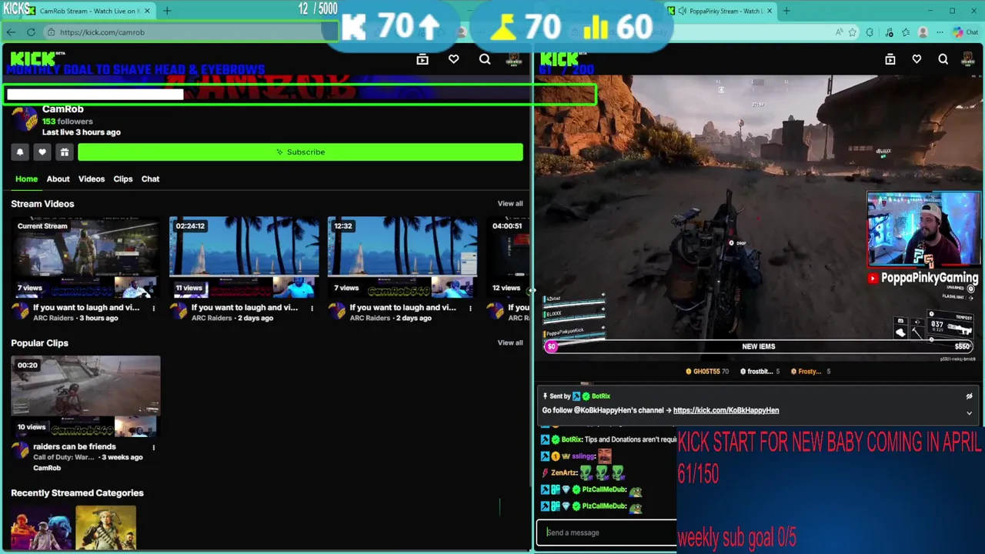Hide the pinned BotRix message
985x554 pixels.
[969, 396]
